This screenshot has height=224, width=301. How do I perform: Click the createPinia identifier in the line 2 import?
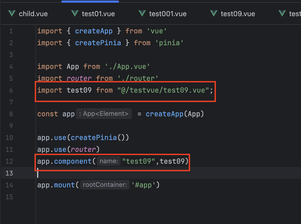[98, 43]
